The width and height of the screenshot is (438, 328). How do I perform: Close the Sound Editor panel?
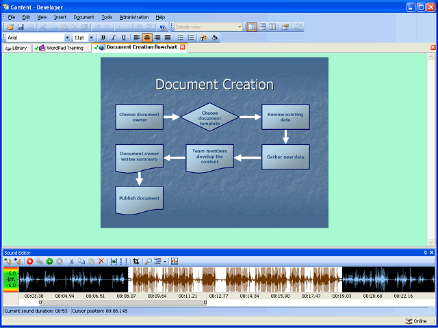(x=432, y=253)
